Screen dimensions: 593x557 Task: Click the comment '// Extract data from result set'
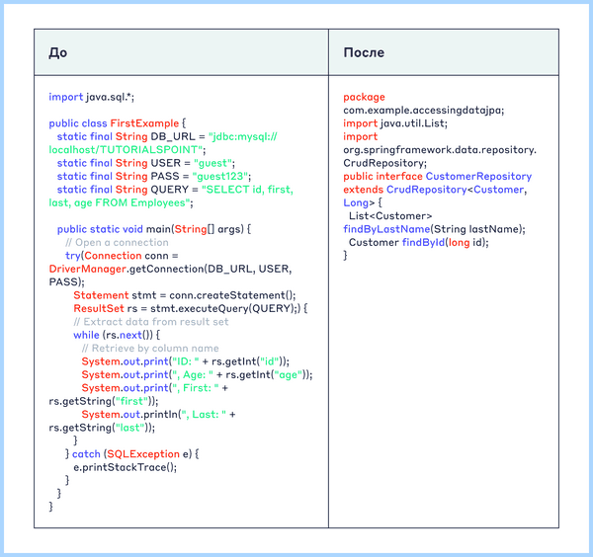point(151,322)
